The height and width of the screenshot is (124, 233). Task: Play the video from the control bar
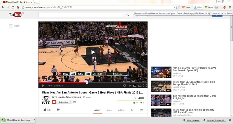43,86
